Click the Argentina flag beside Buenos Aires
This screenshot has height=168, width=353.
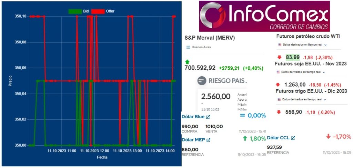tap(188, 47)
